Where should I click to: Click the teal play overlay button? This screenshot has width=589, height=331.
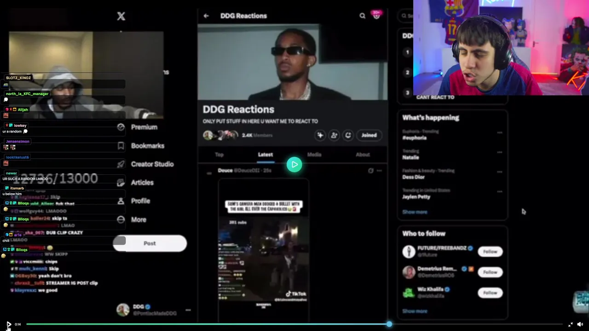tap(294, 165)
